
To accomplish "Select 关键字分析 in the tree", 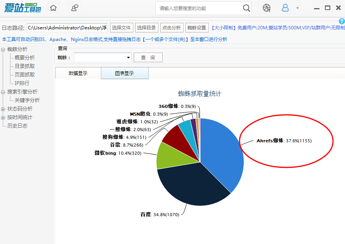I will pos(27,101).
